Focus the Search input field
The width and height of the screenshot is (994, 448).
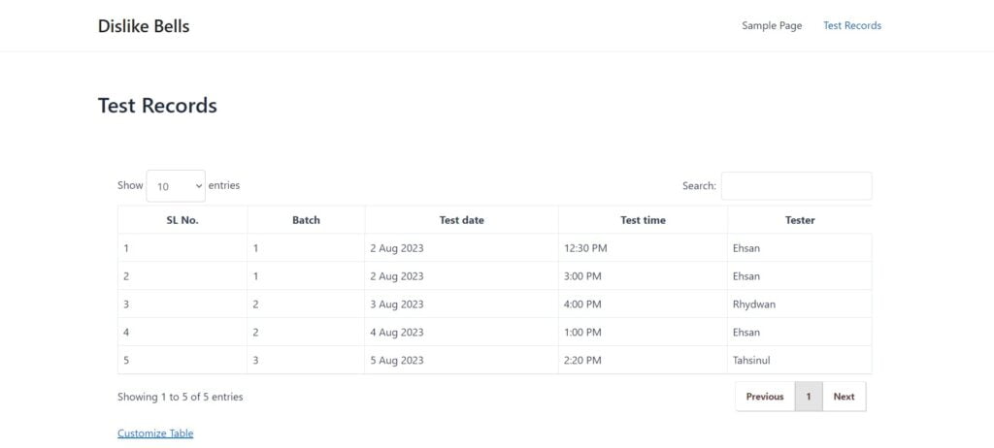pyautogui.click(x=796, y=185)
